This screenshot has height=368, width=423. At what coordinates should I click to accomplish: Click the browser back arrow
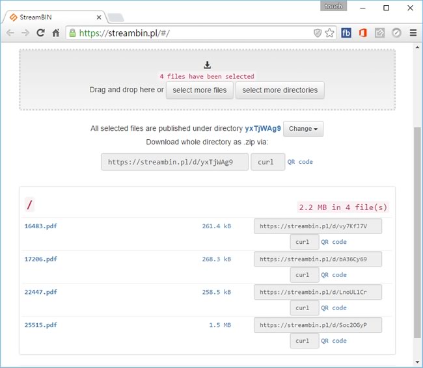coord(10,33)
